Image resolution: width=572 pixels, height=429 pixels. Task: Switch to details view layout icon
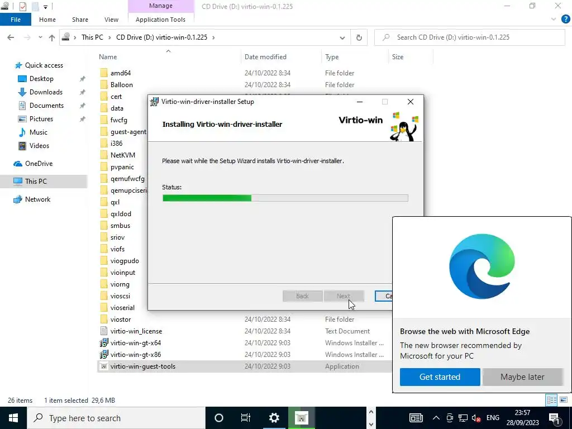(551, 400)
